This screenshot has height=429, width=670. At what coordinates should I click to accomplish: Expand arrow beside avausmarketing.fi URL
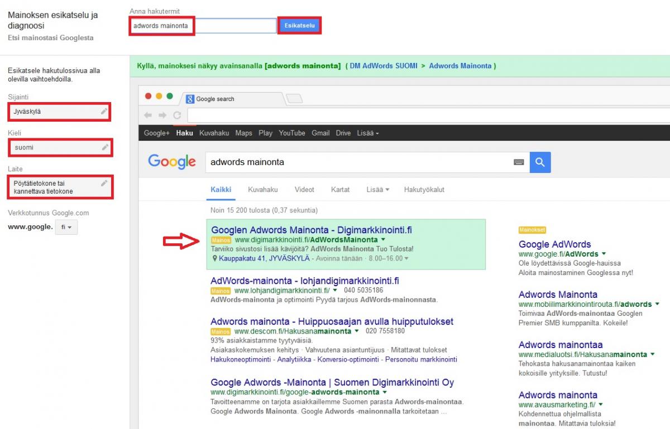coord(601,405)
